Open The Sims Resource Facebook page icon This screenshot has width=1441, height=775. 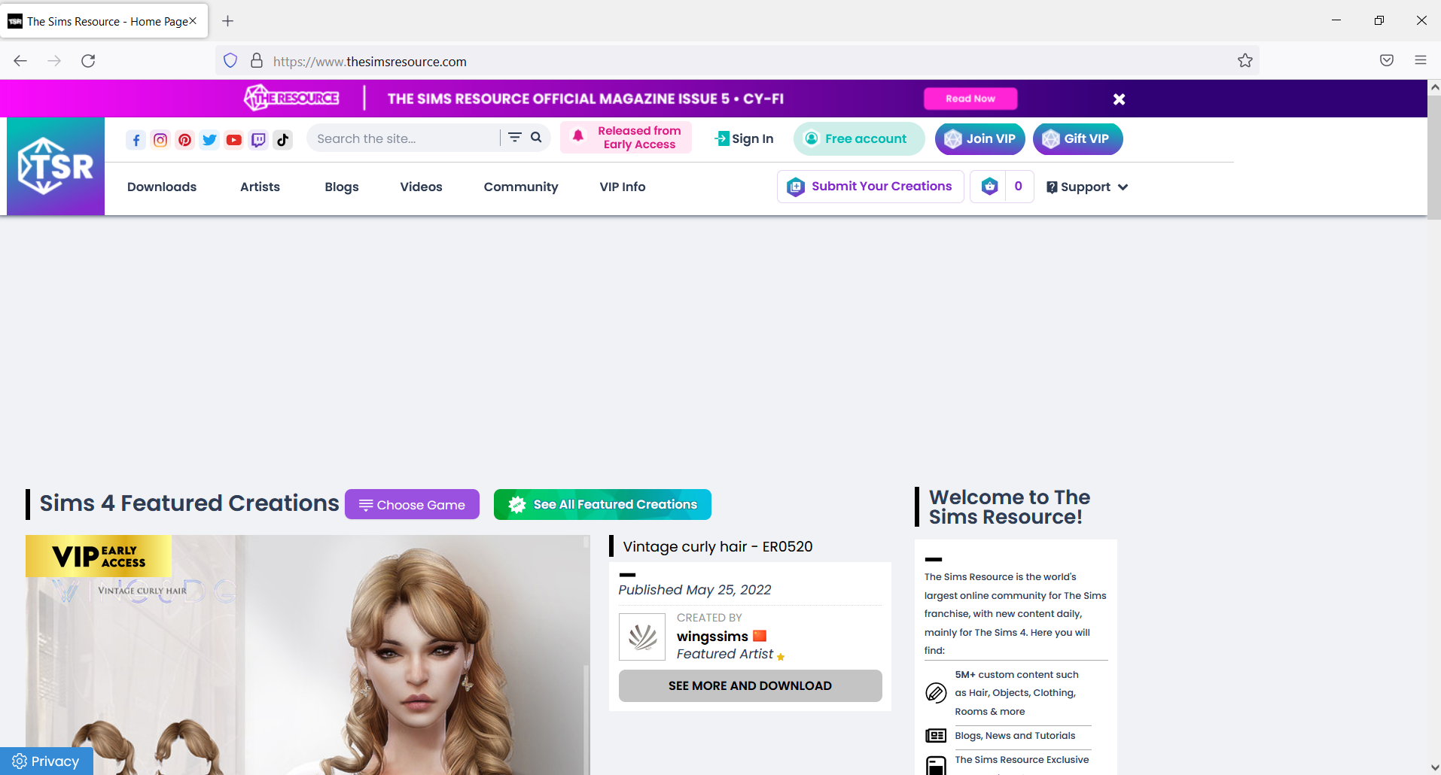point(136,139)
